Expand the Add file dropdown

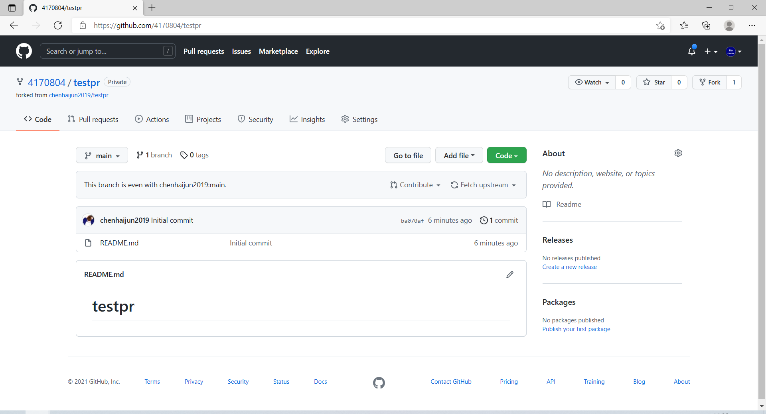459,155
